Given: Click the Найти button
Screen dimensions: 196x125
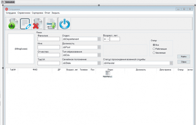Looking at the screenshot, I should 183,57.
